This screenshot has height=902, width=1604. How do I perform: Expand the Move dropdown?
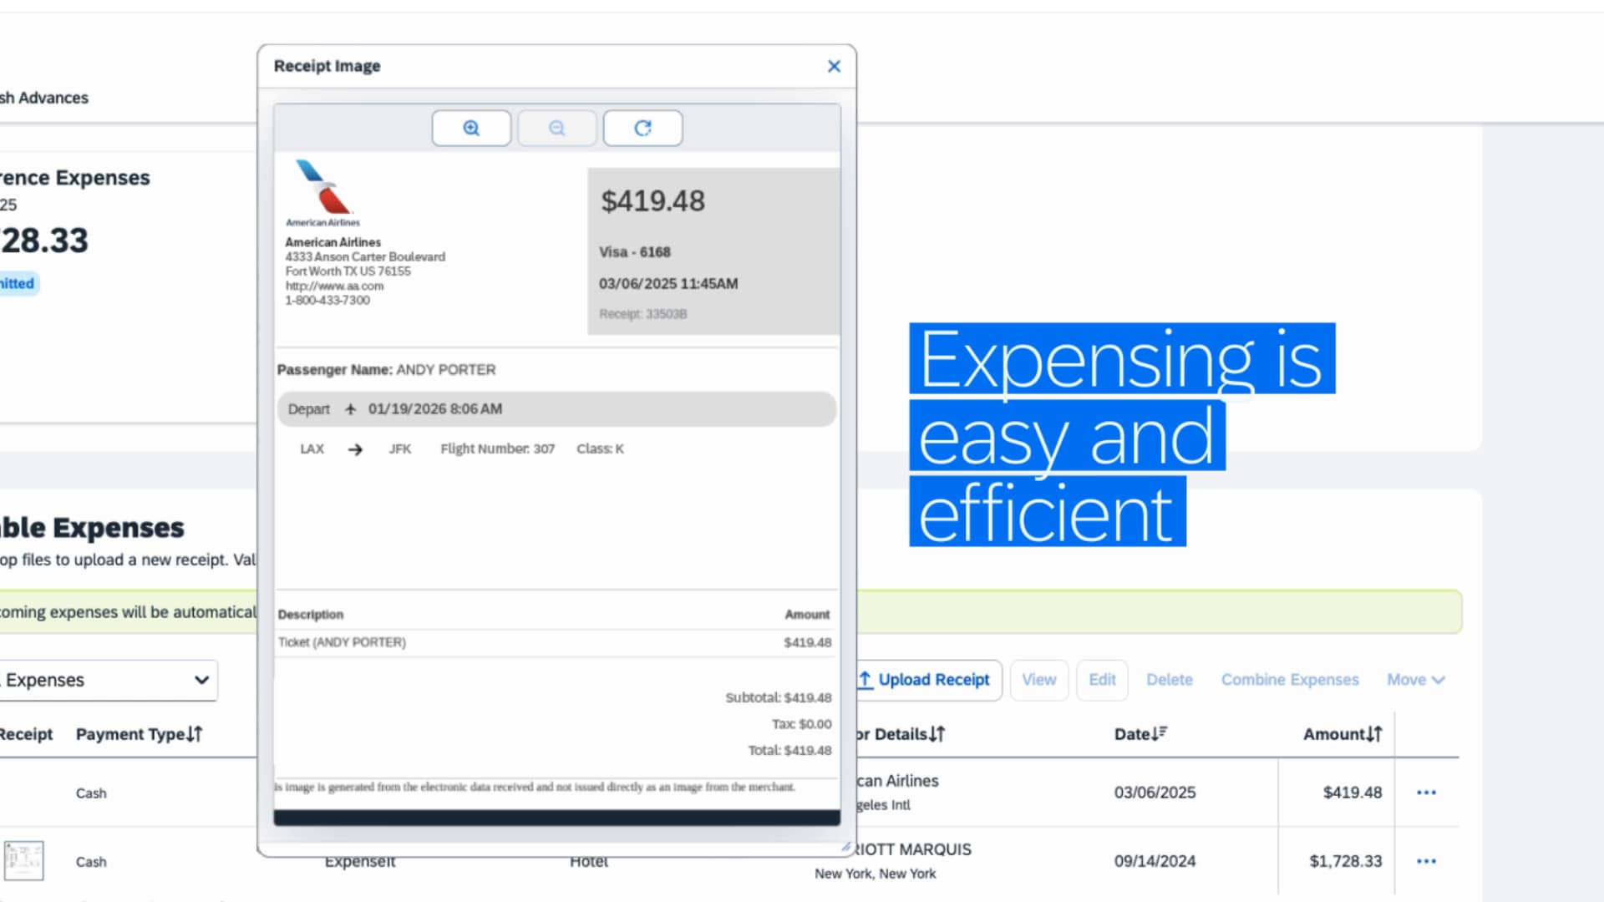pyautogui.click(x=1415, y=680)
